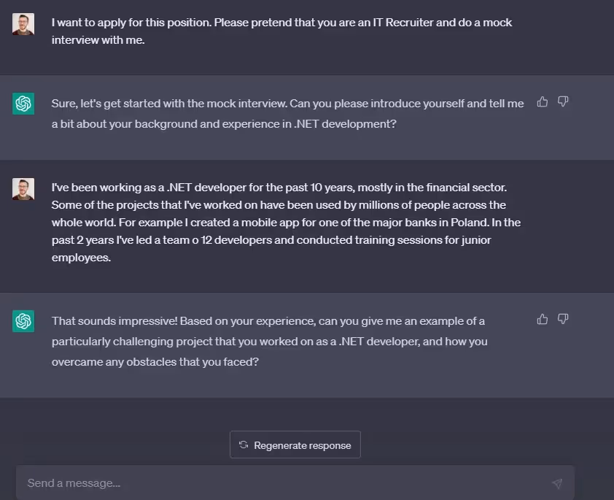Click the user avatar next to the interview request
This screenshot has height=500, width=614.
click(x=23, y=24)
